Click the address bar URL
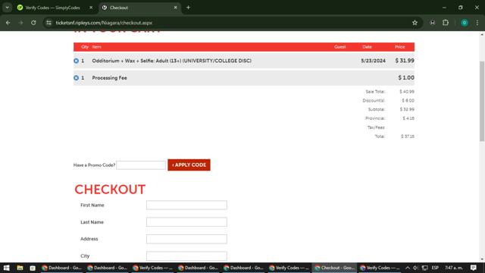This screenshot has width=485, height=273. tap(104, 23)
